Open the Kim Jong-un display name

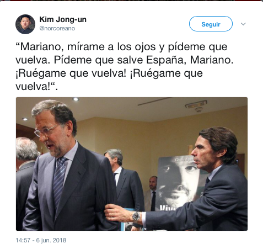click(x=63, y=19)
